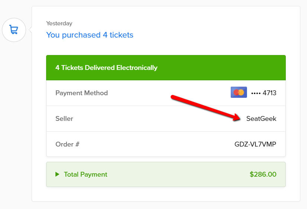Click the masked card number ending 4713
The width and height of the screenshot is (307, 209).
pyautogui.click(x=264, y=93)
